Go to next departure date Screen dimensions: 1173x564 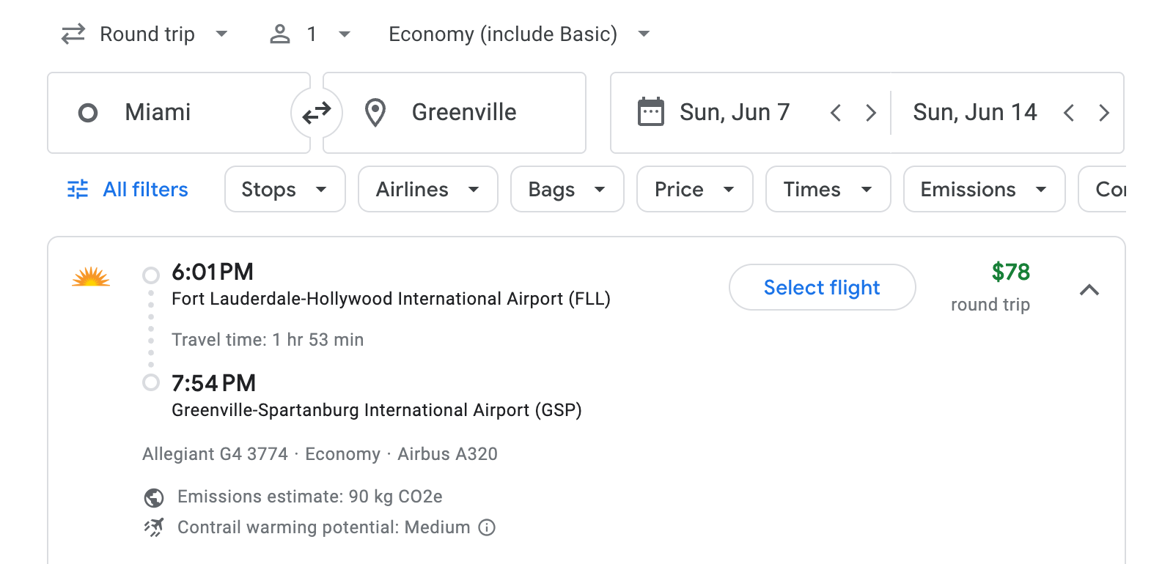871,113
